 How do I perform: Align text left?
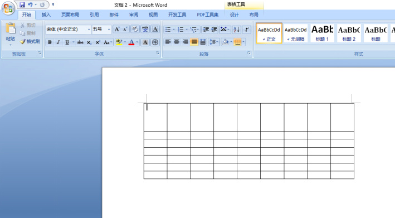coord(168,42)
